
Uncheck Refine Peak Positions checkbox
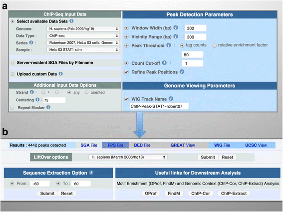pyautogui.click(x=126, y=72)
